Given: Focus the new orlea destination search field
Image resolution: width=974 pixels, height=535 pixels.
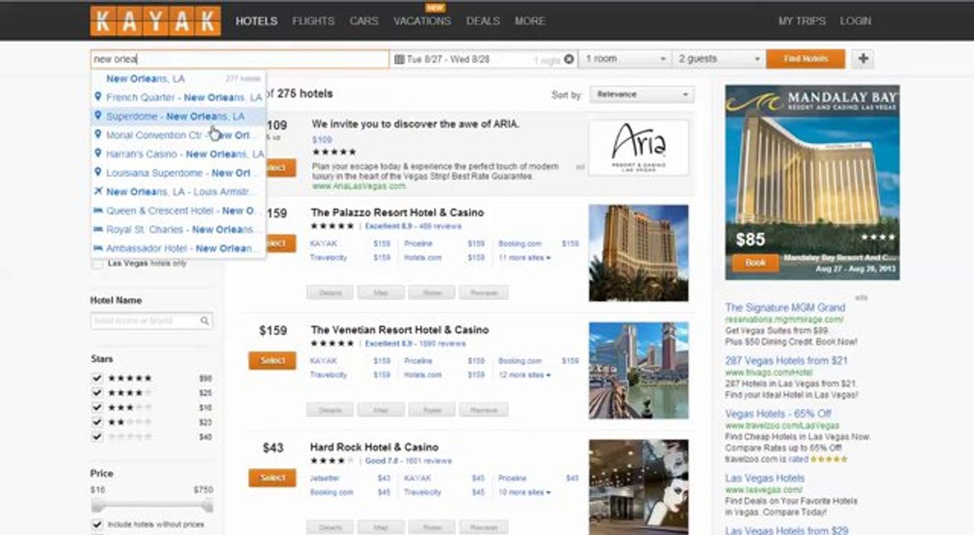Looking at the screenshot, I should click(240, 59).
